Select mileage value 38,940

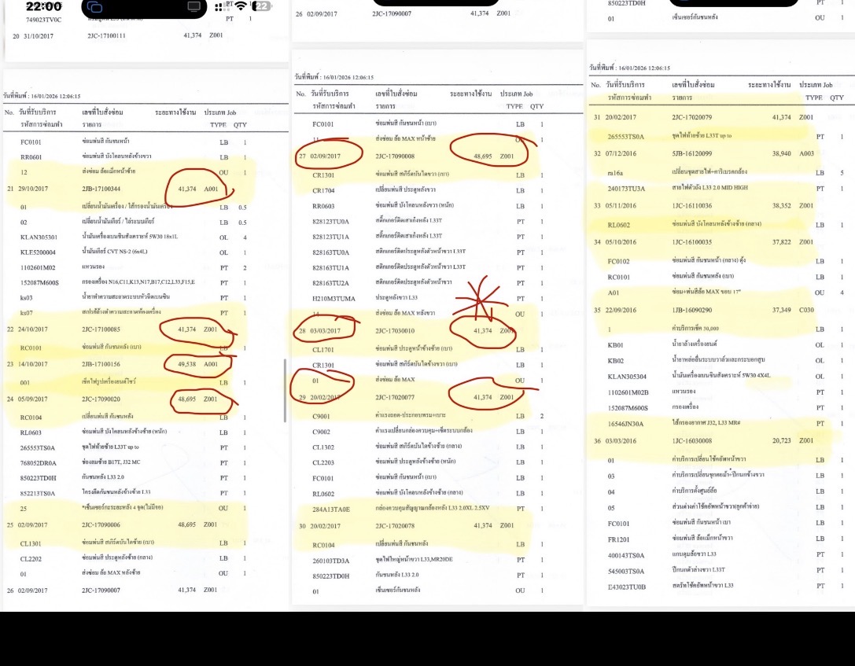pyautogui.click(x=781, y=153)
